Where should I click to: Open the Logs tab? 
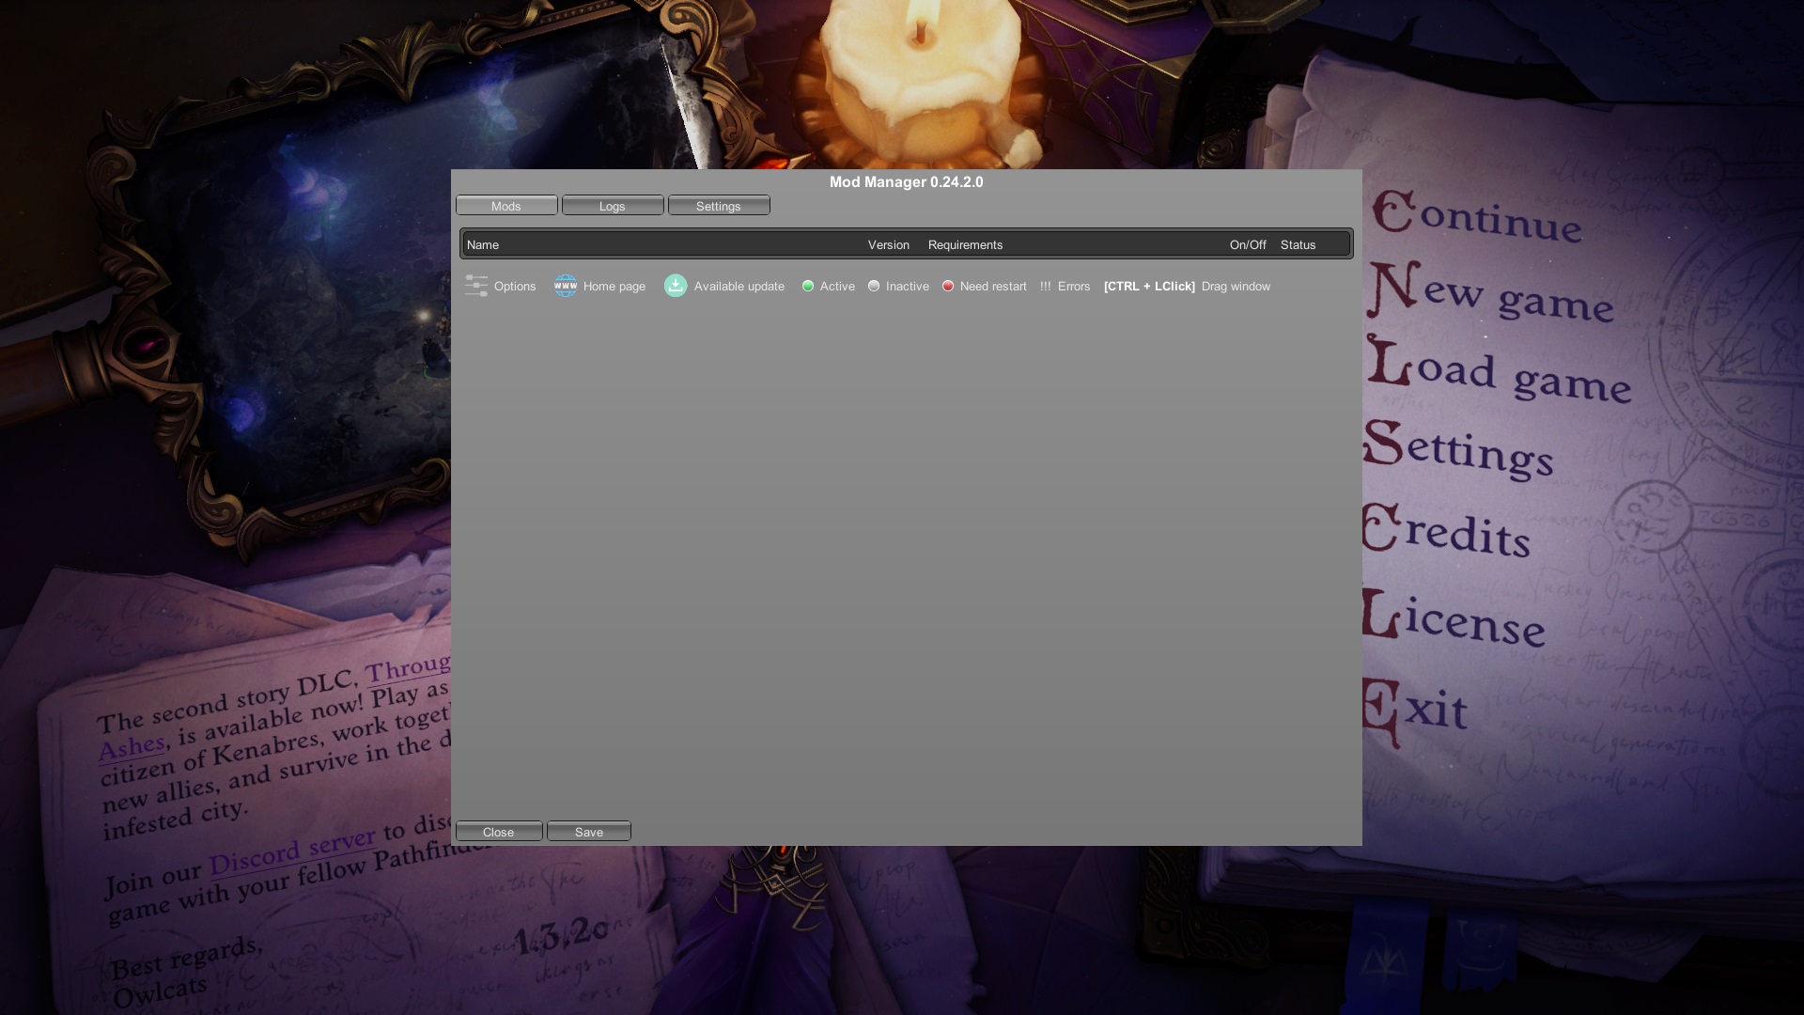coord(612,205)
